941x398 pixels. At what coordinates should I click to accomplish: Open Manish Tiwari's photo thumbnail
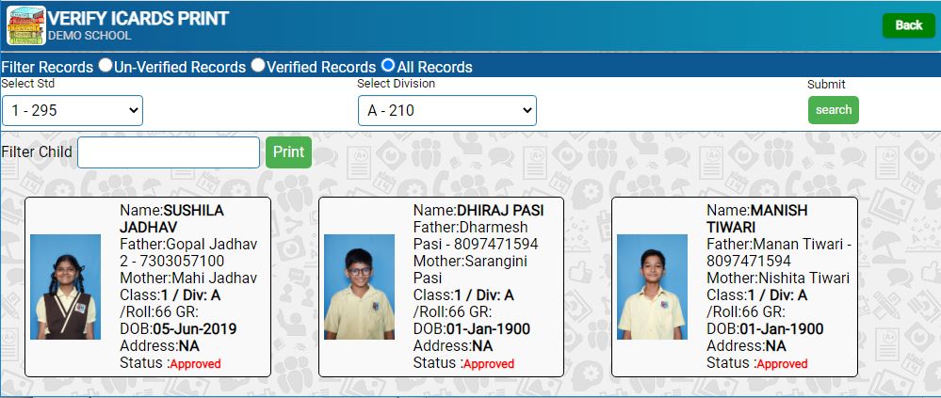[x=653, y=287]
